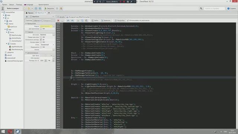Toggle the Использовать по умолчанию checkbox
238x134 pixels.
(128, 20)
